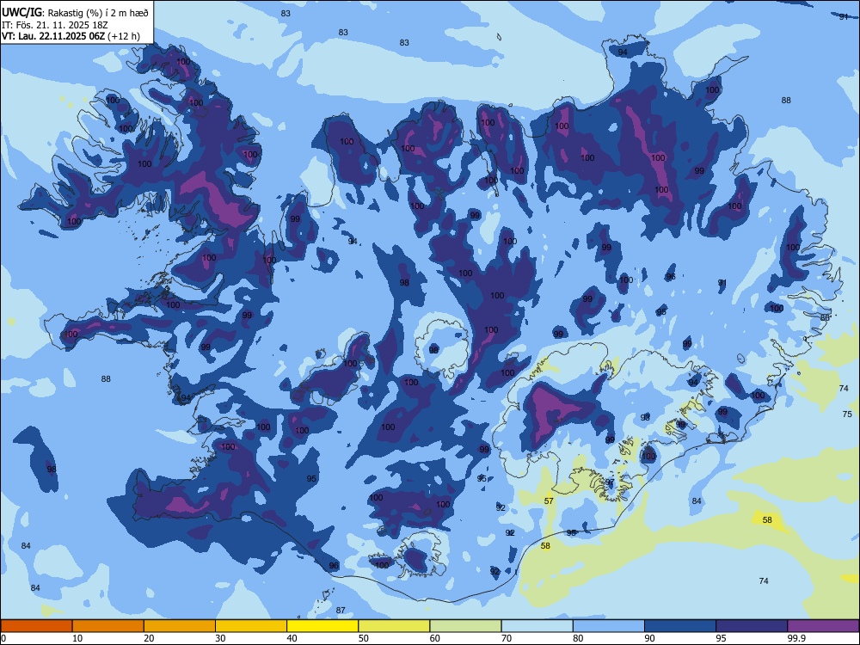Click the 30–40 amber legend swatch

click(x=251, y=626)
